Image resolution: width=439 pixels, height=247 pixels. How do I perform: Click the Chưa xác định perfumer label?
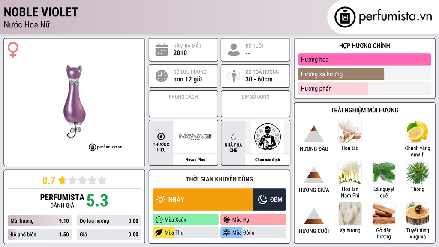coord(268,160)
